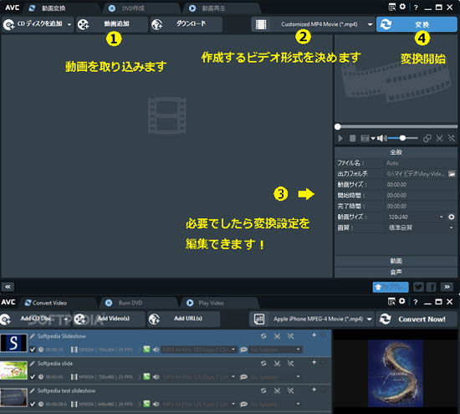Open the output folder browse icon
Image resolution: width=460 pixels, height=414 pixels.
point(452,174)
